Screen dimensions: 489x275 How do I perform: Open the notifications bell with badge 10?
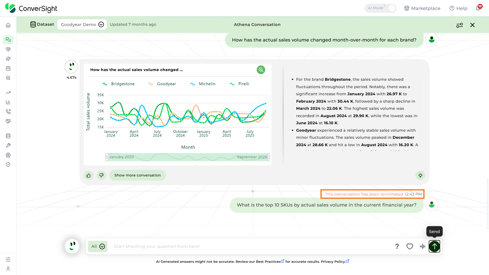pyautogui.click(x=478, y=8)
